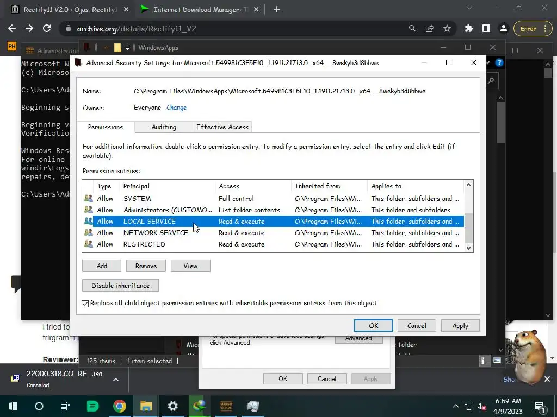
Task: Click the Disable inheritance button
Action: [120, 286]
